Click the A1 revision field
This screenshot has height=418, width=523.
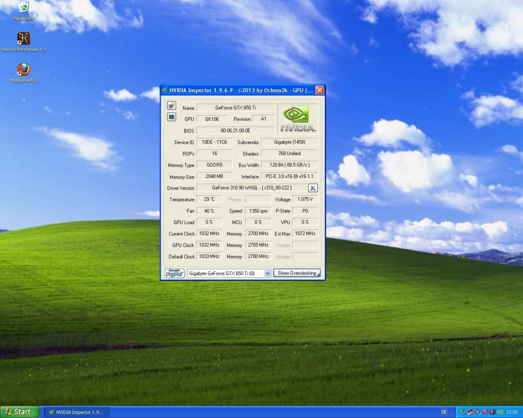pos(264,119)
